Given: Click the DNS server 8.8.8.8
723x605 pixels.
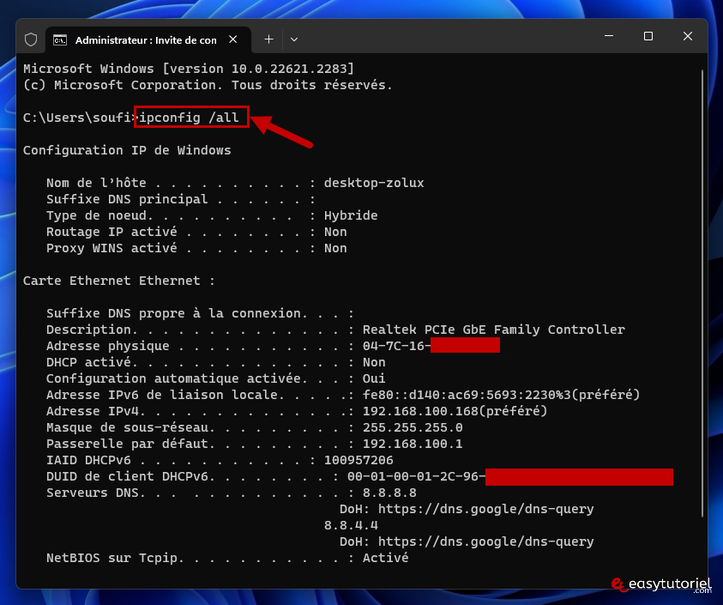Looking at the screenshot, I should (x=389, y=493).
